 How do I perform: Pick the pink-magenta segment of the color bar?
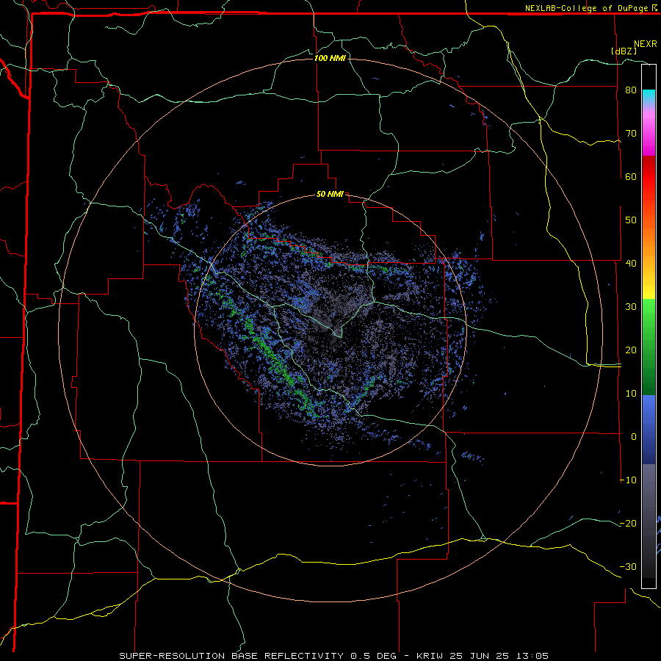coord(649,131)
